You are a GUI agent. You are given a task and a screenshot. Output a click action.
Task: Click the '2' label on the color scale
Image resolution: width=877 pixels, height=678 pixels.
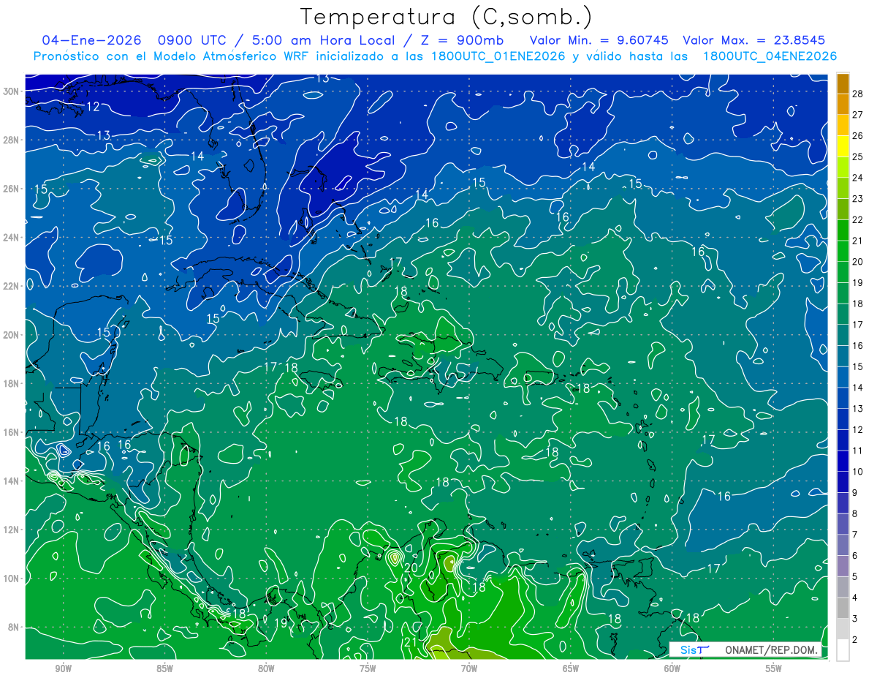(x=855, y=639)
